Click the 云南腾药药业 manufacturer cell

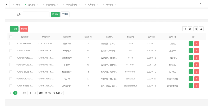point(172,86)
